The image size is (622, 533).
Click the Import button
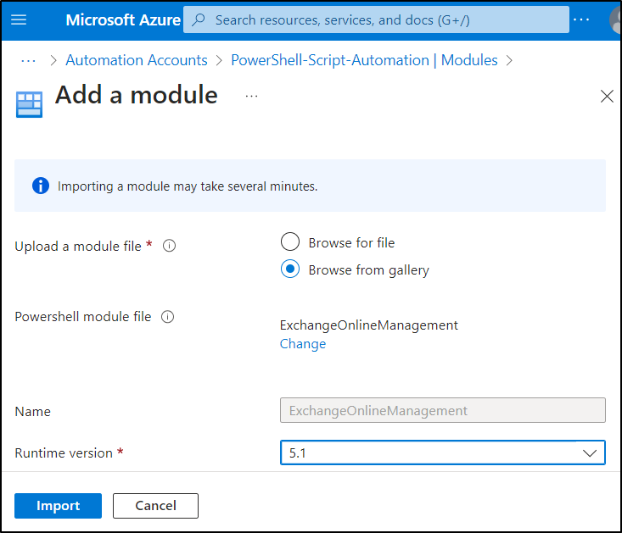click(x=58, y=506)
